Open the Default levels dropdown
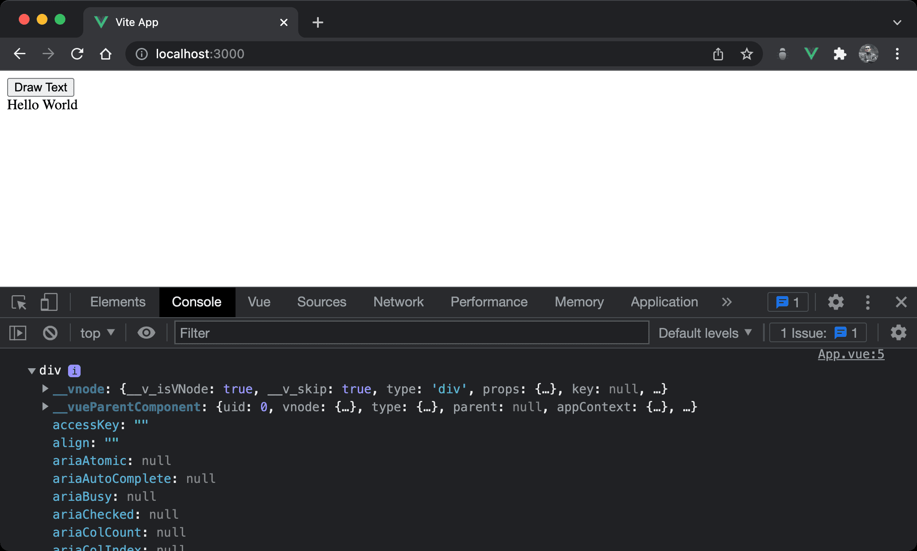Image resolution: width=917 pixels, height=551 pixels. click(705, 333)
